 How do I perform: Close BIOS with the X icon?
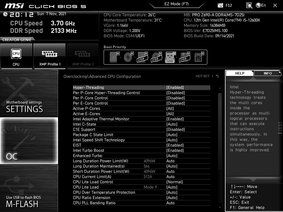[x=275, y=6]
